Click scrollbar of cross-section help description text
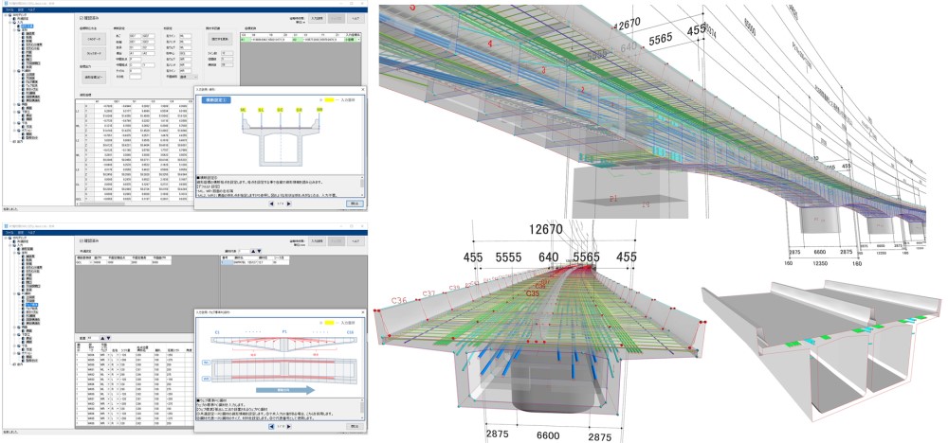This screenshot has height=443, width=948. pos(362,186)
